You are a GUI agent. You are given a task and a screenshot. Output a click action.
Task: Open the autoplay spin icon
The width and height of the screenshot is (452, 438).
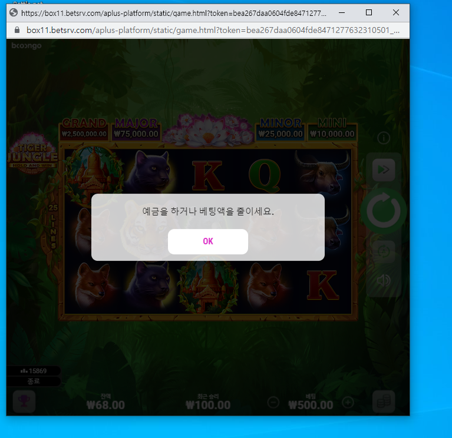384,251
